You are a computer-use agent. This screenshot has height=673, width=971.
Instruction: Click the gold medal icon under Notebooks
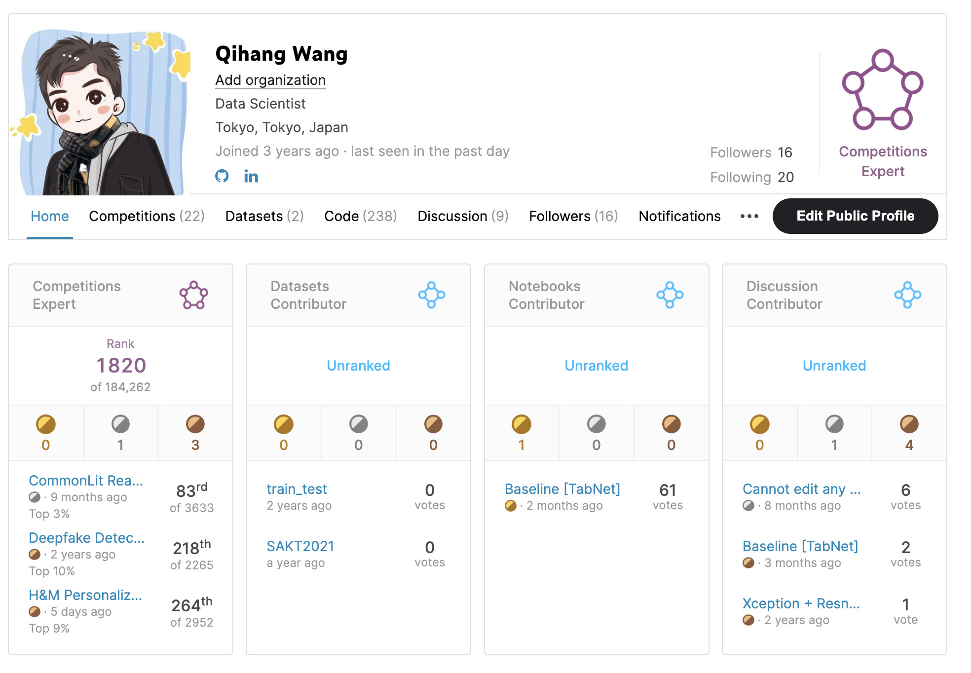tap(522, 423)
